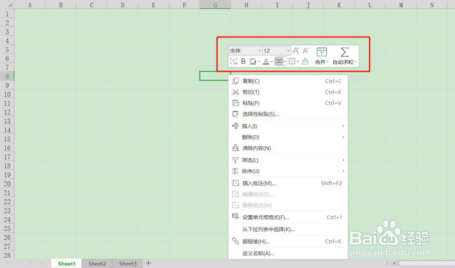
Task: Choose 清除内容 to clear cell contents
Action: pos(256,148)
